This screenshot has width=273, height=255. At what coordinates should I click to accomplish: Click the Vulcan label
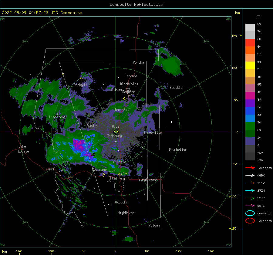coord(154,225)
